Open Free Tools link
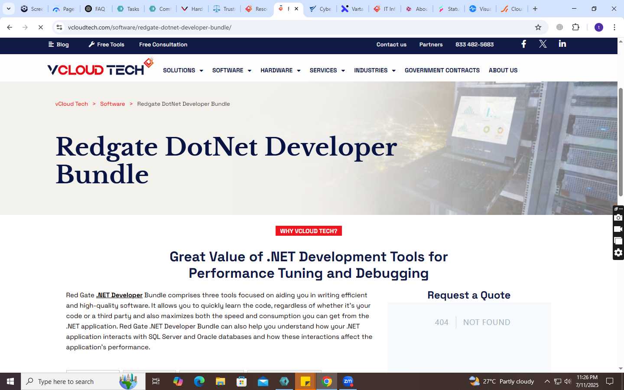This screenshot has height=390, width=624. click(106, 44)
